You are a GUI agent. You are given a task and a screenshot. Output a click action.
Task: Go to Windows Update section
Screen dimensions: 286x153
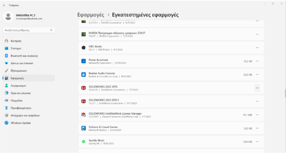click(x=20, y=123)
